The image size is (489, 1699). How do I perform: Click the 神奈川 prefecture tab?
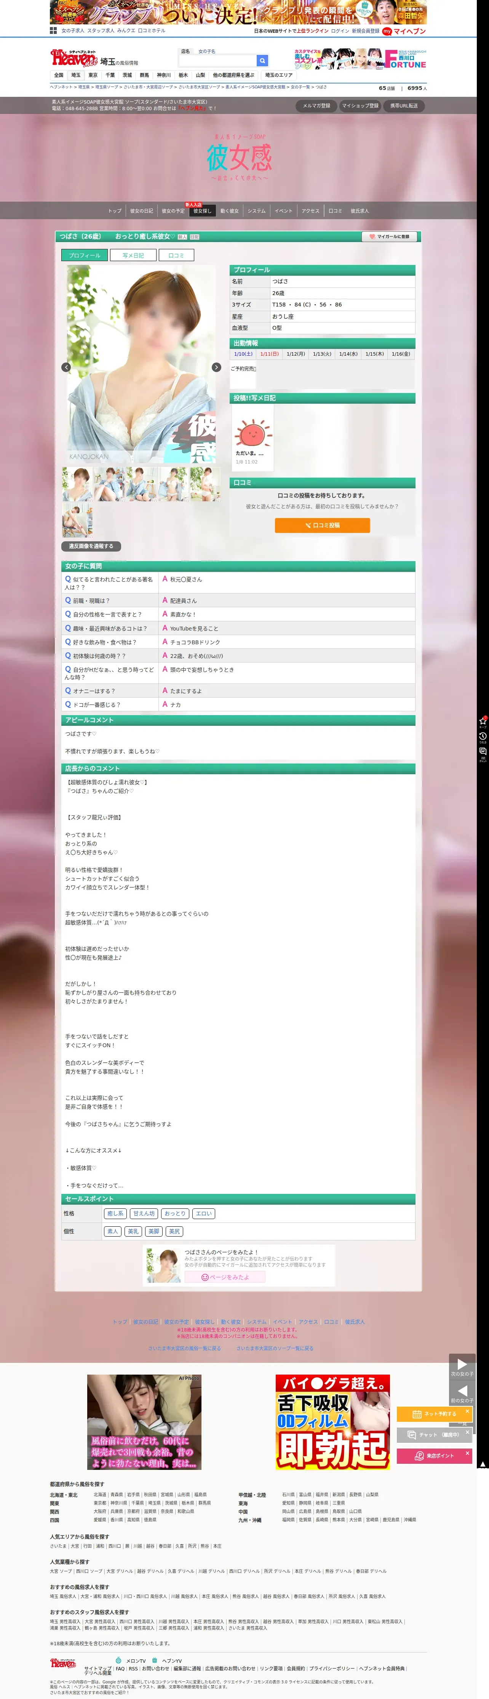click(163, 75)
